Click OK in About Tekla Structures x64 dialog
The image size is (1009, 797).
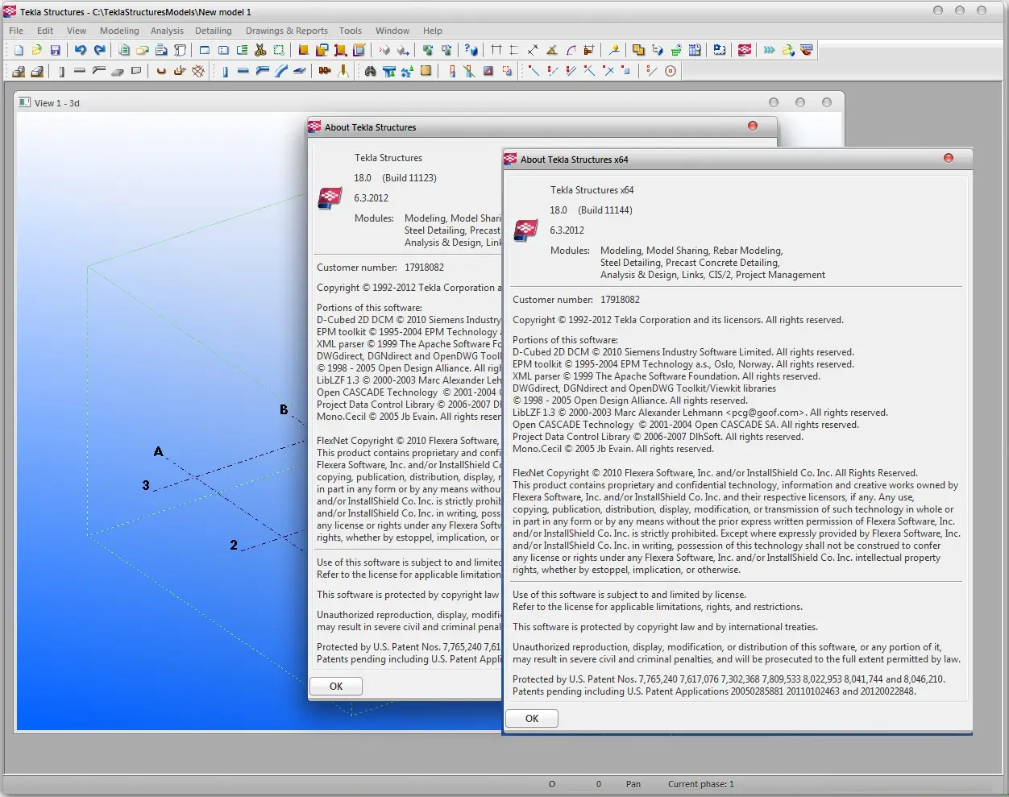532,718
